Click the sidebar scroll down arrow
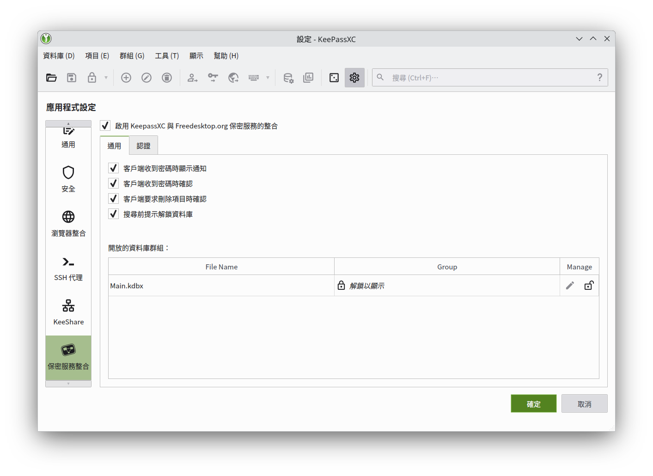 tap(68, 384)
